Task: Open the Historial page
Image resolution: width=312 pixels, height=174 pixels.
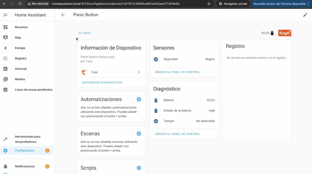Action: pyautogui.click(x=27, y=69)
